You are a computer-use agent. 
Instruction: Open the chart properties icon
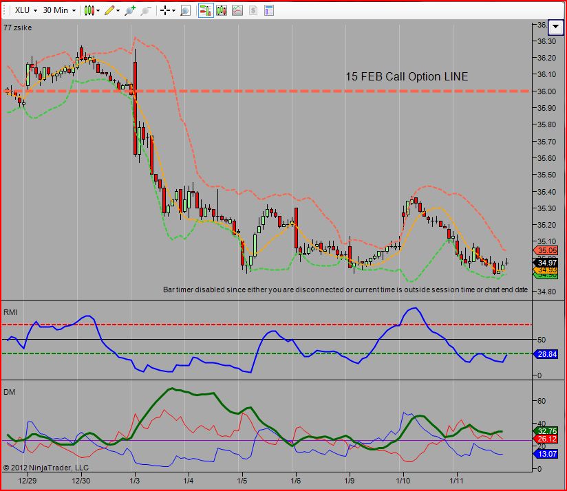tap(268, 10)
